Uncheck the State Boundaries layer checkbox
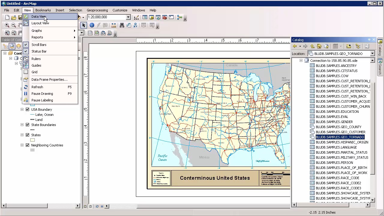 27,125
